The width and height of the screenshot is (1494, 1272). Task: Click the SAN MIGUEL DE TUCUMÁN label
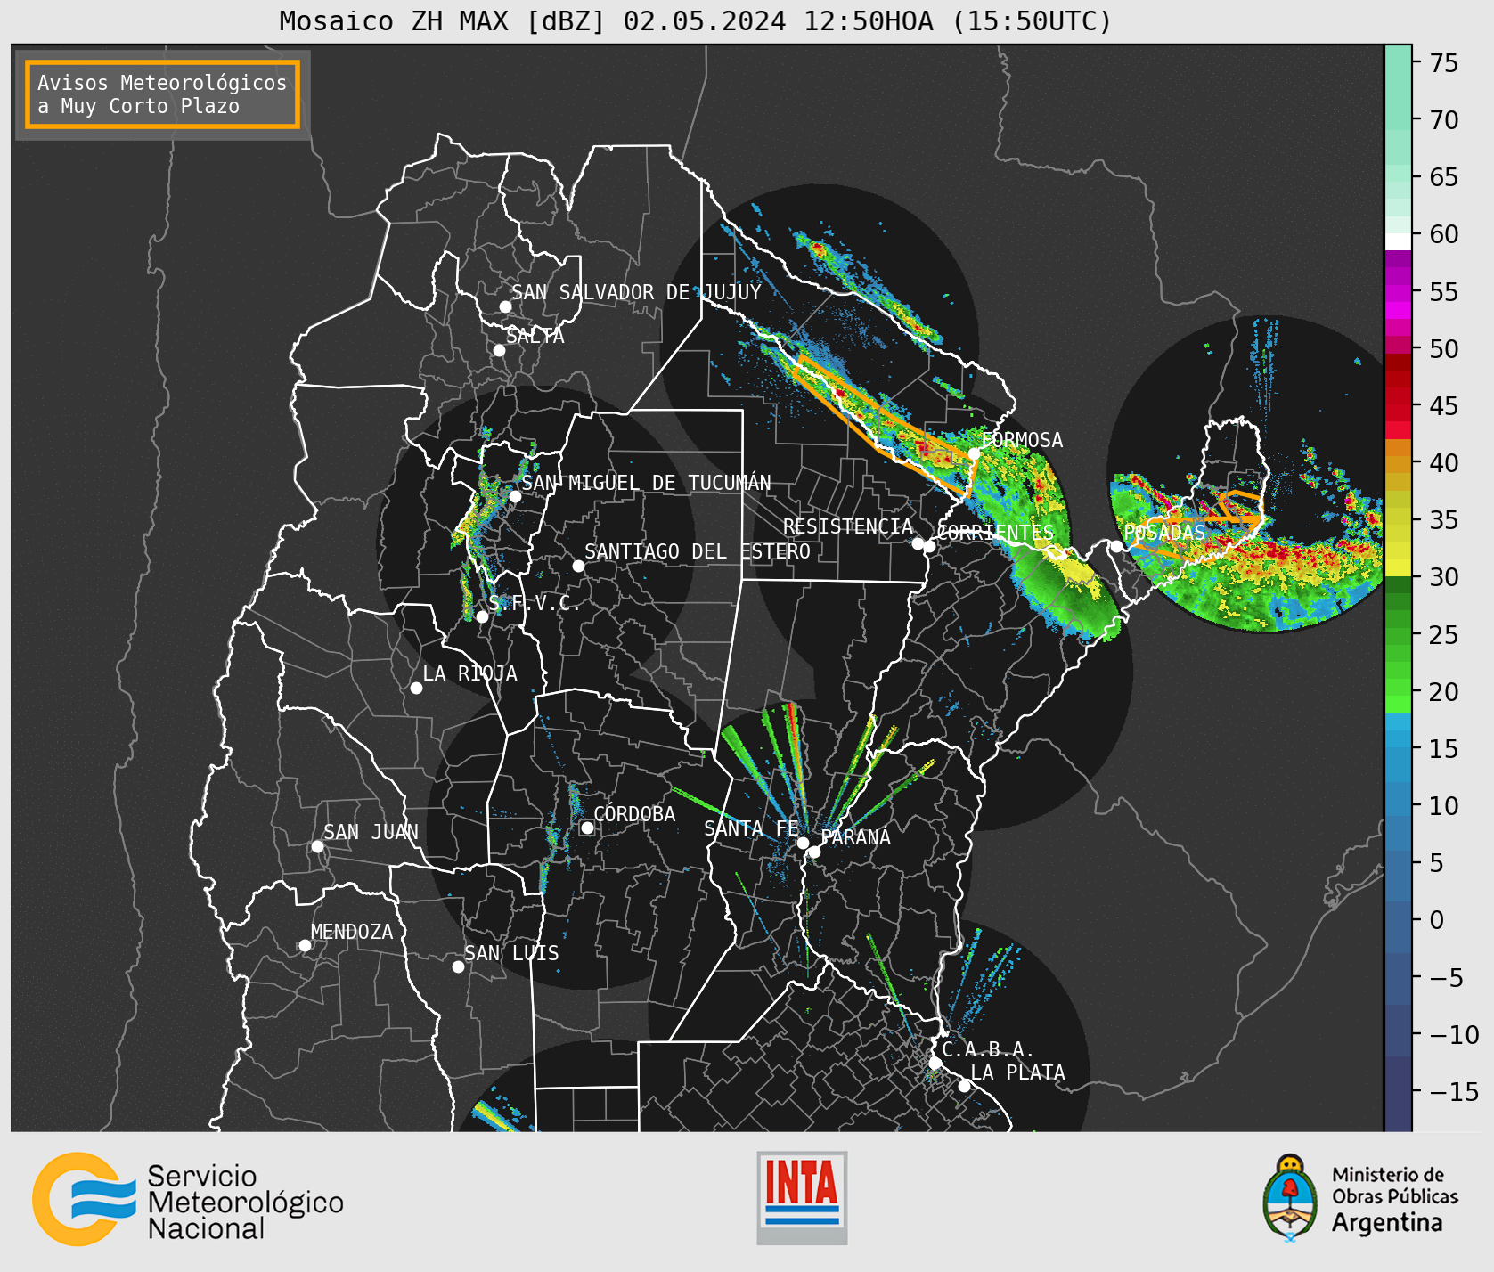(x=646, y=483)
